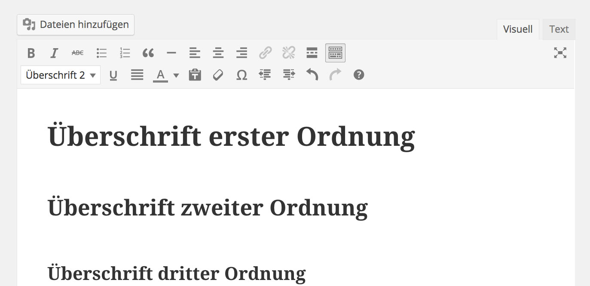Switch to the Visuell tab

pyautogui.click(x=518, y=29)
